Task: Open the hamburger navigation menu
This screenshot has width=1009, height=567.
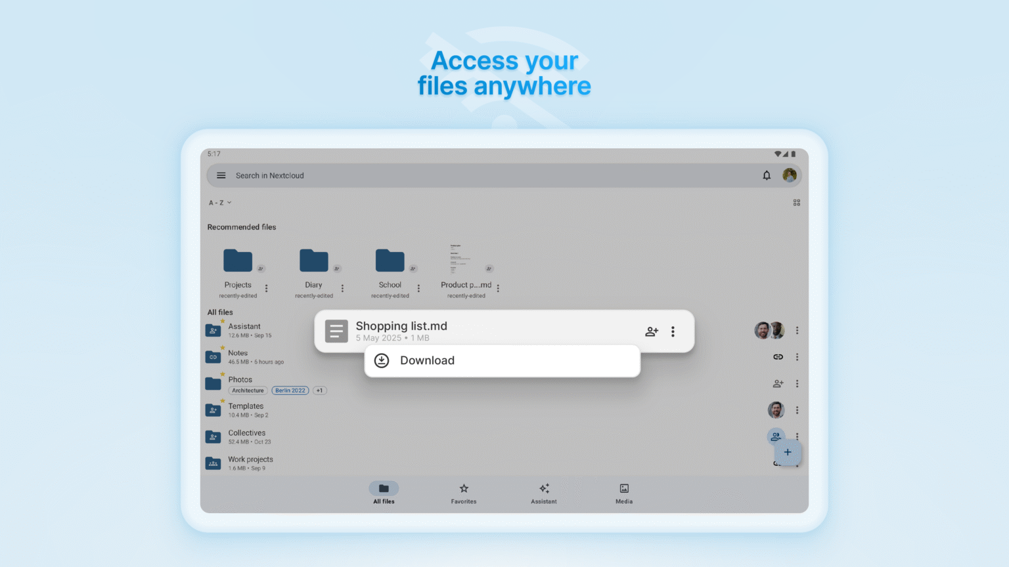Action: pos(221,175)
